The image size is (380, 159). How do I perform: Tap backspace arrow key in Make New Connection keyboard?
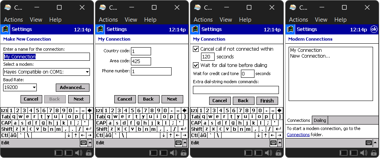89,111
